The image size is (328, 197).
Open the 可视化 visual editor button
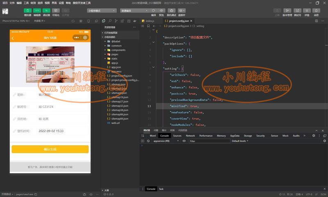[x=56, y=11]
